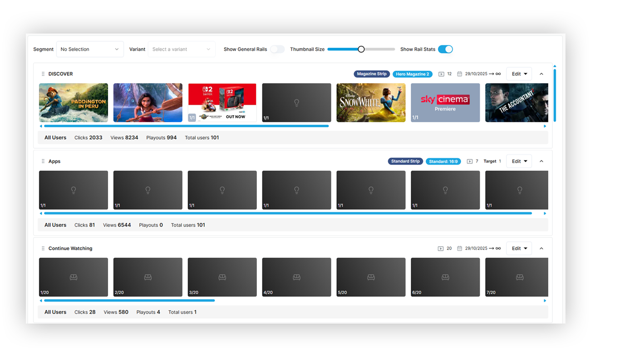Click the calendar icon in Continue Watching
This screenshot has height=348, width=620.
(459, 248)
